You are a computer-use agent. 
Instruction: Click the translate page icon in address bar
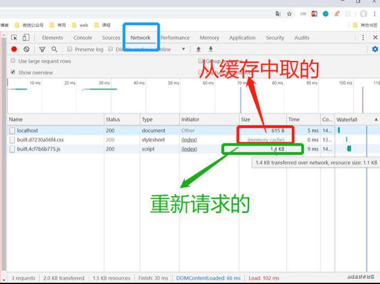click(x=278, y=14)
